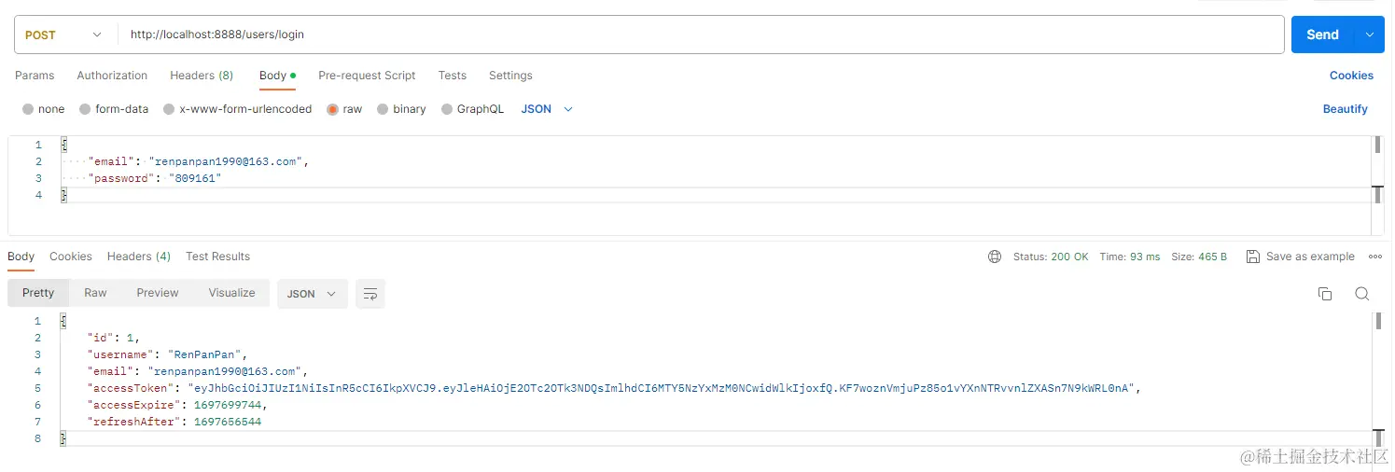Open the POST method dropdown
Viewport: 1395px width, 472px height.
click(63, 35)
